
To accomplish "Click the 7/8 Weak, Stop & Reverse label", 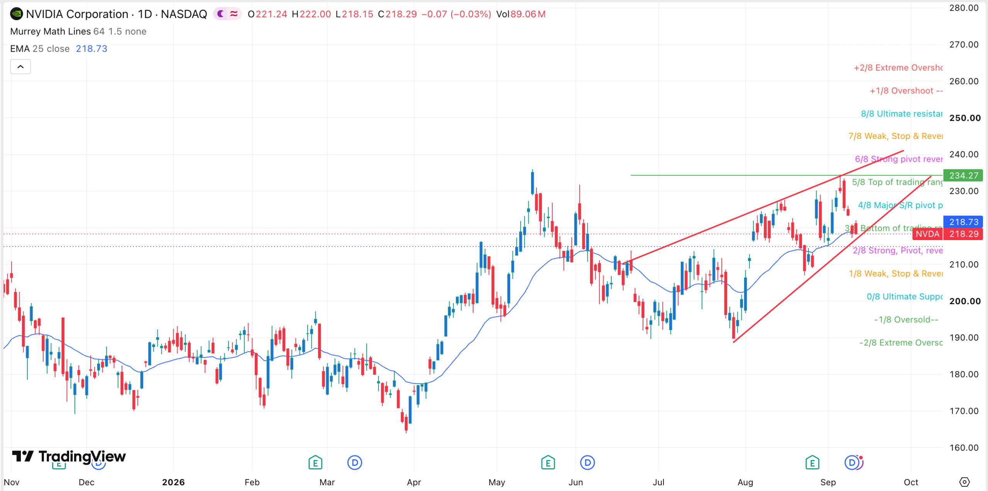I will 895,136.
